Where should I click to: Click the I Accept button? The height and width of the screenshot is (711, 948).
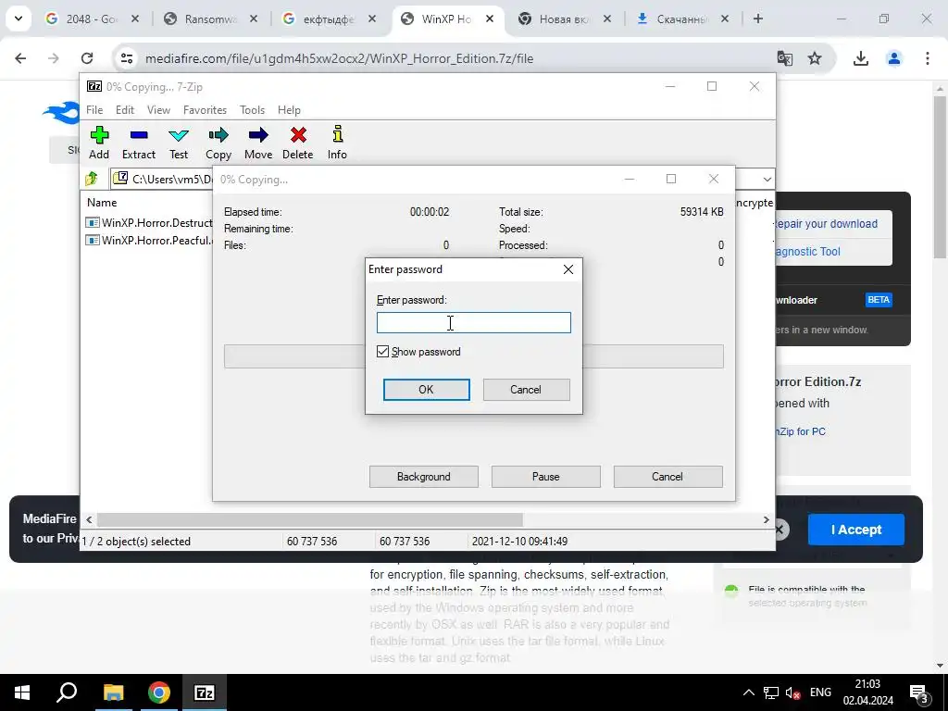point(856,530)
